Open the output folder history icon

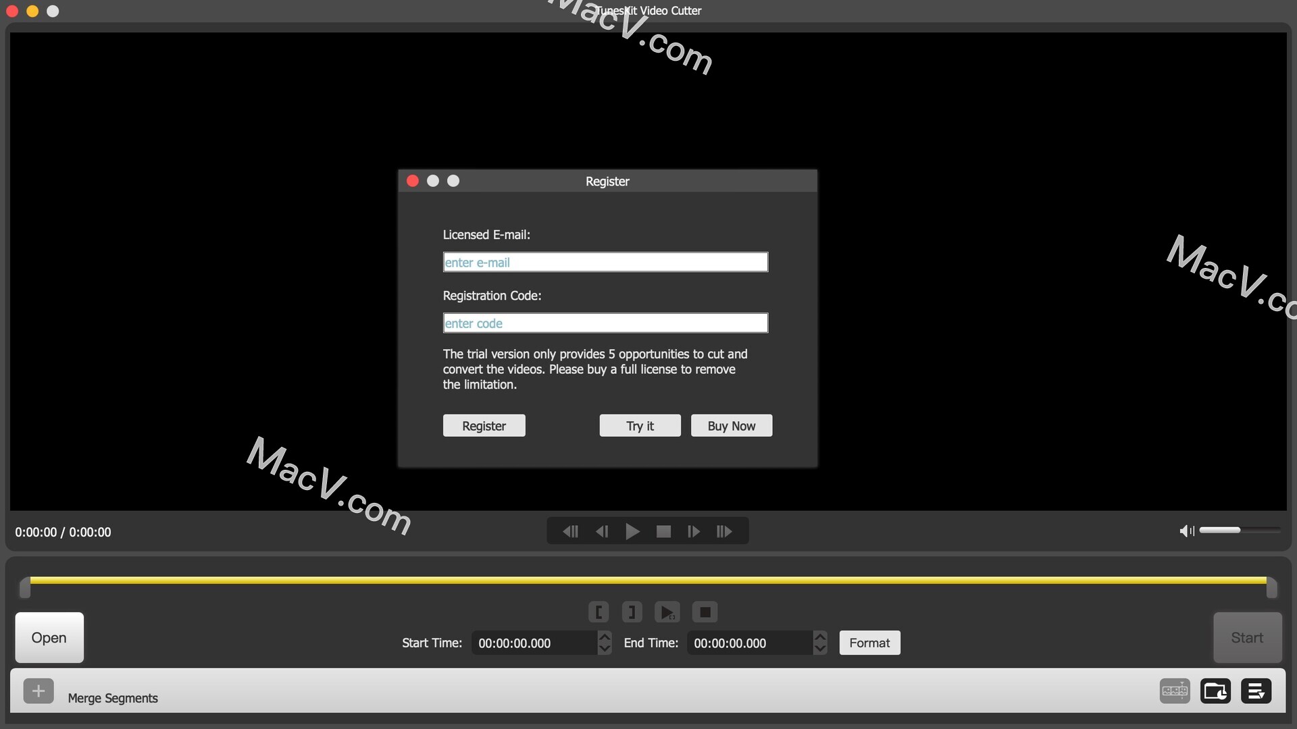pos(1215,691)
